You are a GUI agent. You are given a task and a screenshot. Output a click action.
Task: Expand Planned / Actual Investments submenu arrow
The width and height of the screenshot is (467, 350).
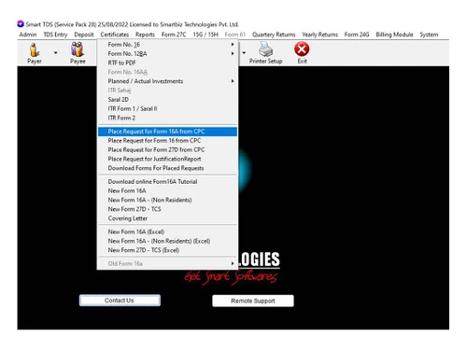pyautogui.click(x=233, y=81)
